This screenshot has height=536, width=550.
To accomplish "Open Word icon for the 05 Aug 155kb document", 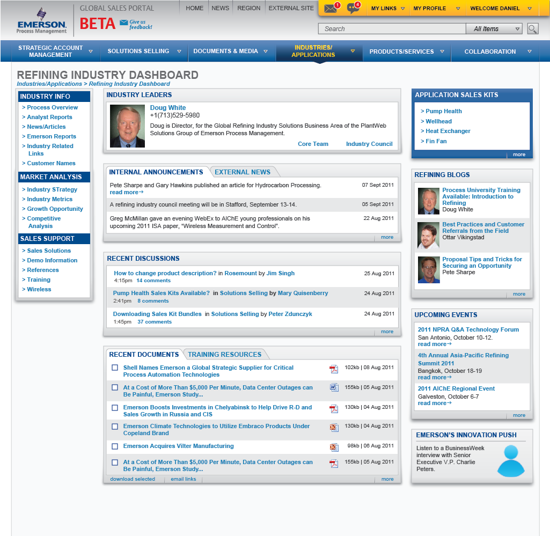I will point(334,387).
